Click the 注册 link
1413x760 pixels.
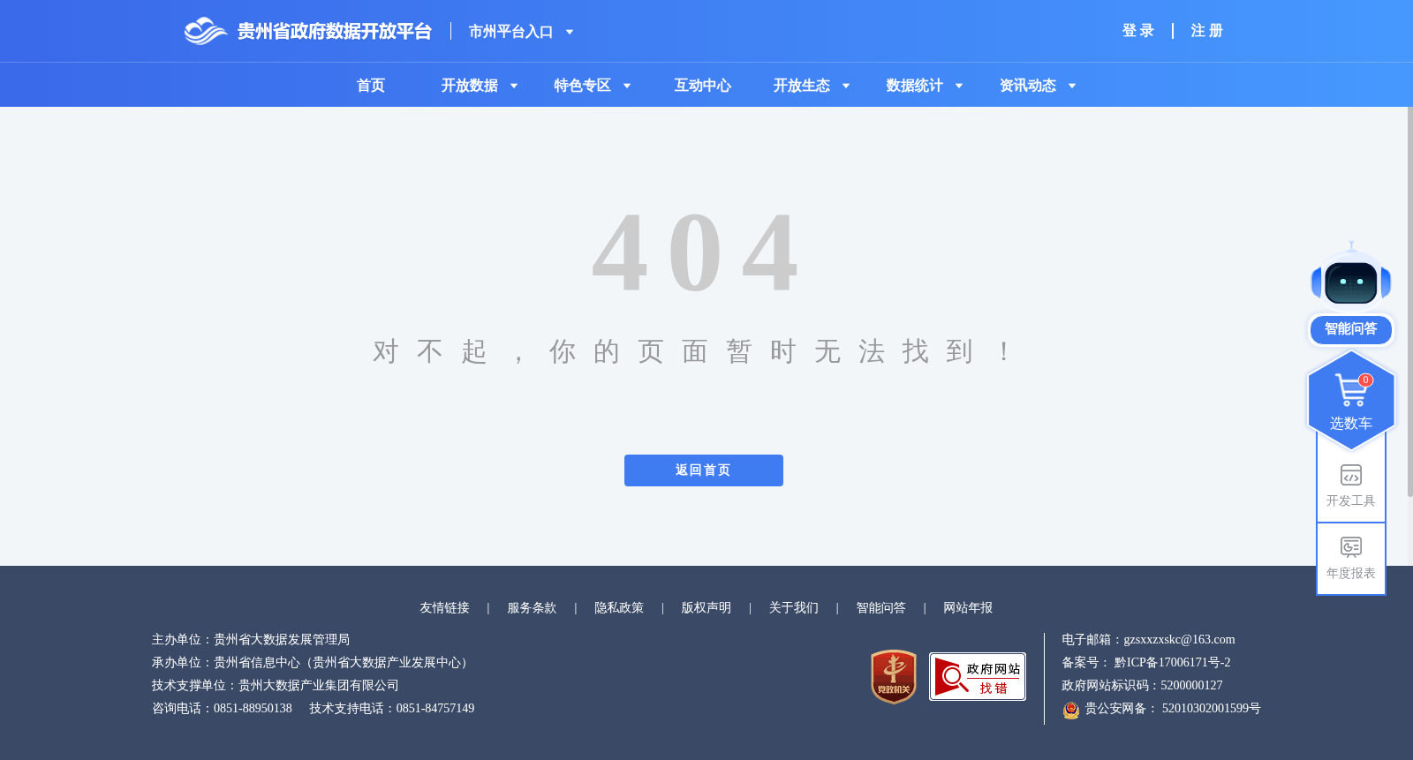coord(1207,31)
